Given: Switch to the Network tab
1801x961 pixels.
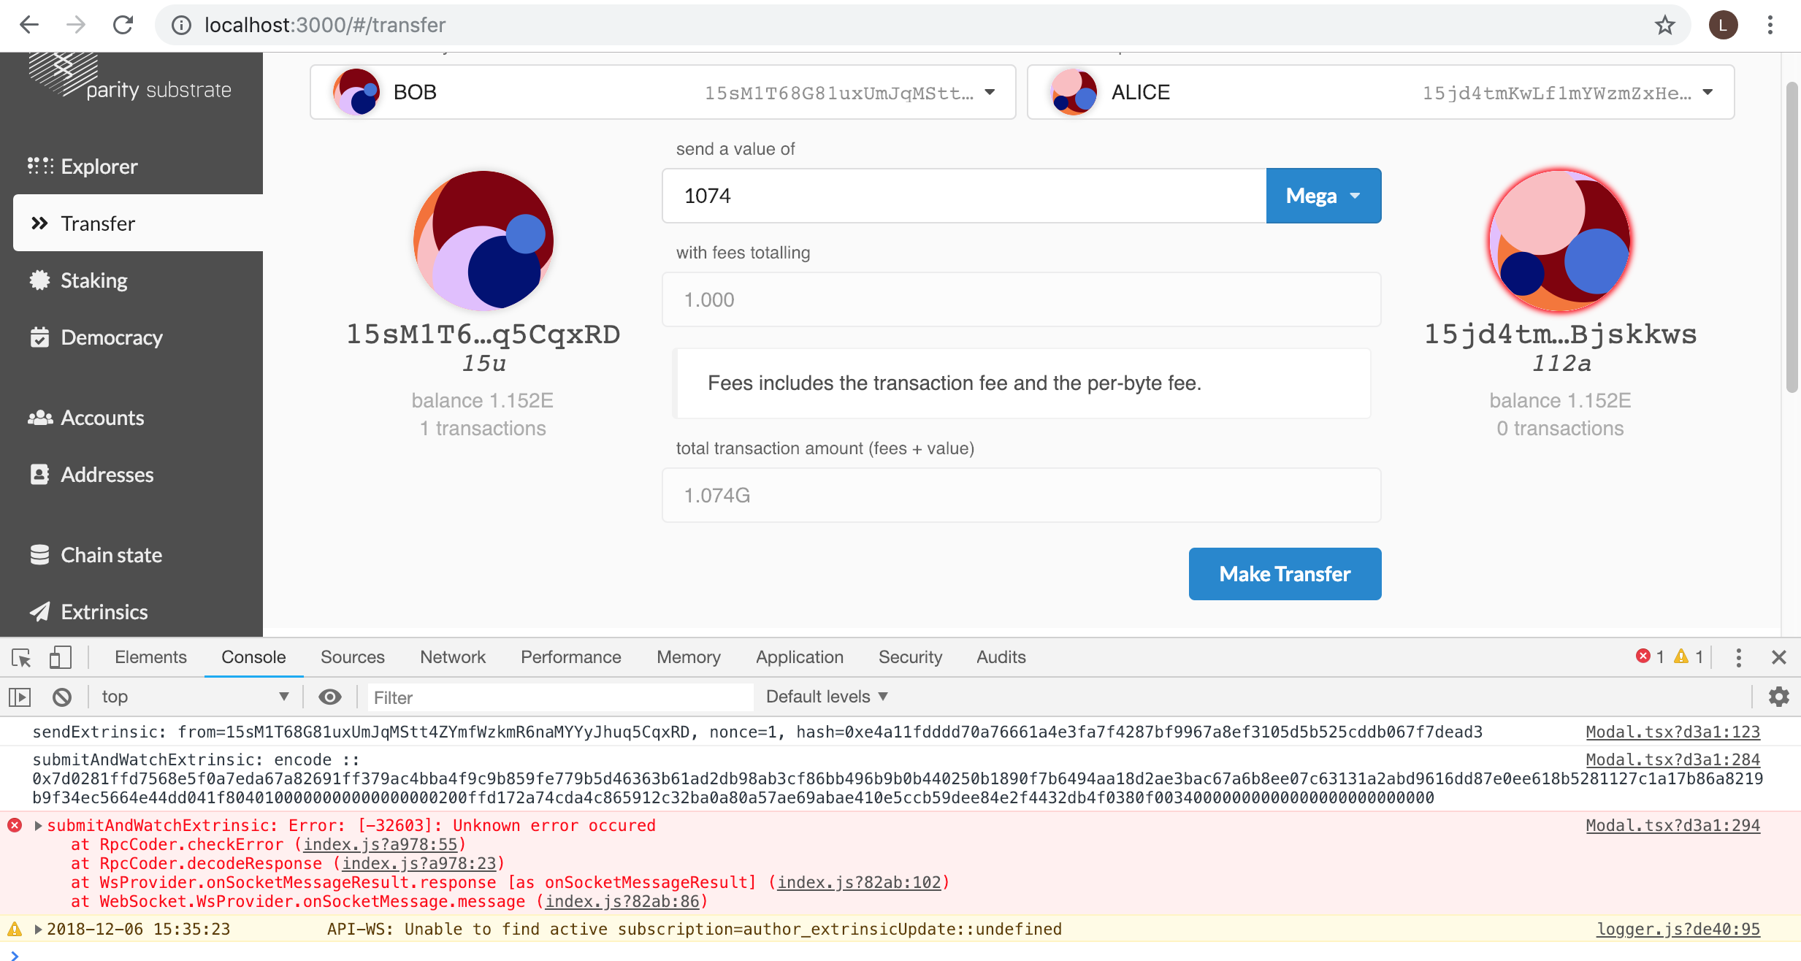Looking at the screenshot, I should [x=453, y=657].
